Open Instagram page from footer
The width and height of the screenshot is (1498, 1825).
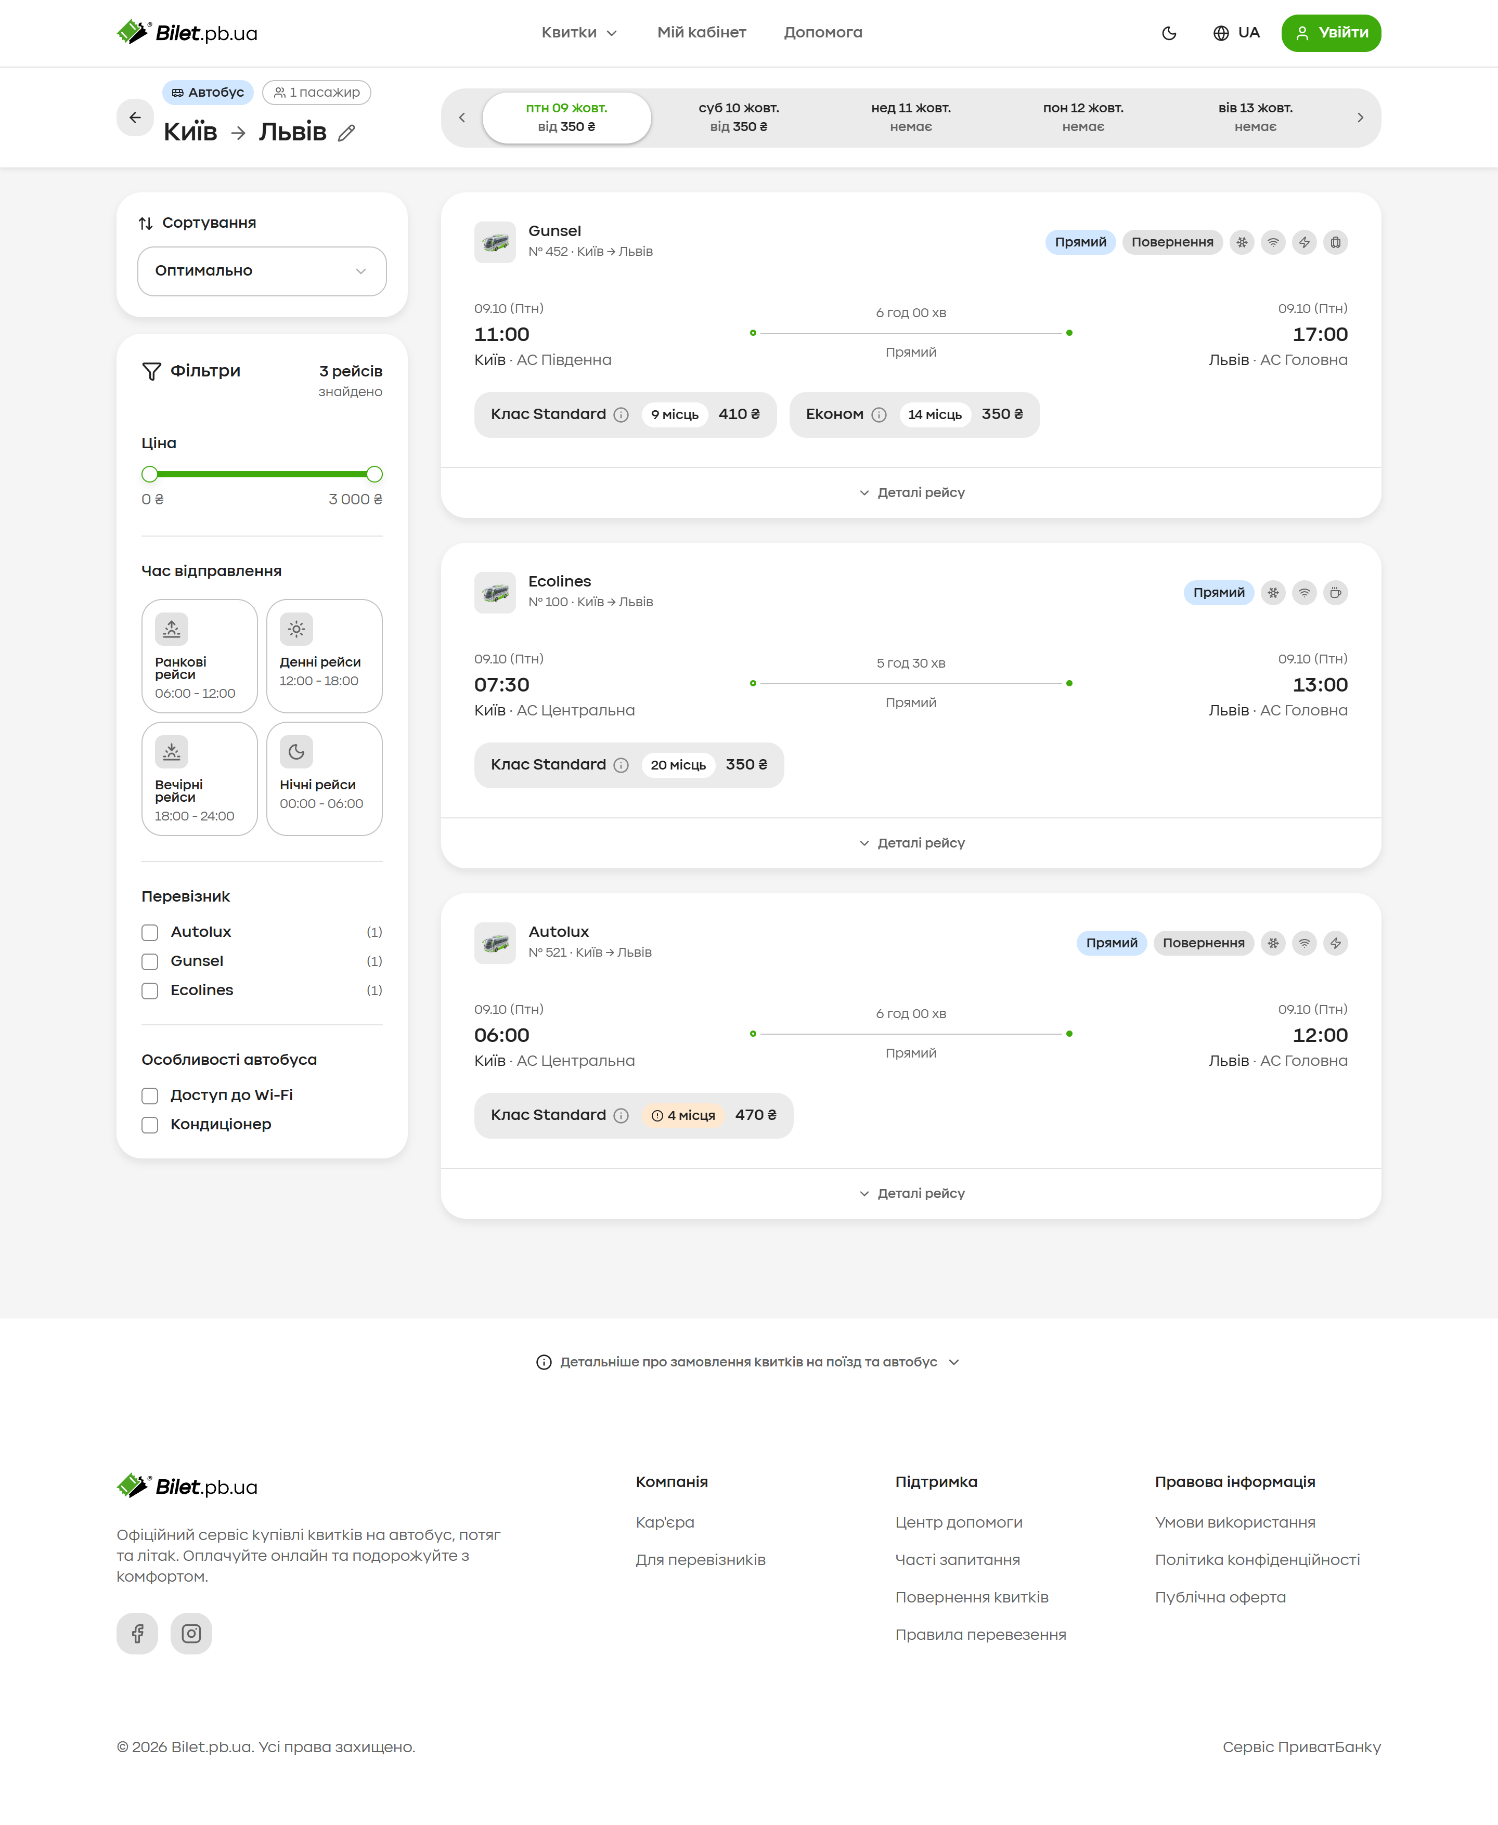pos(191,1634)
